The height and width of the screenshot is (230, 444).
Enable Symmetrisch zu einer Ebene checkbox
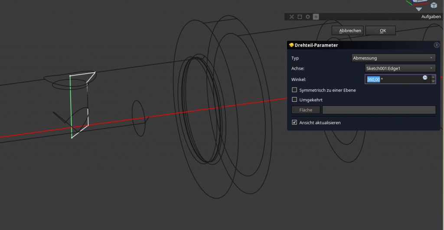coord(295,90)
